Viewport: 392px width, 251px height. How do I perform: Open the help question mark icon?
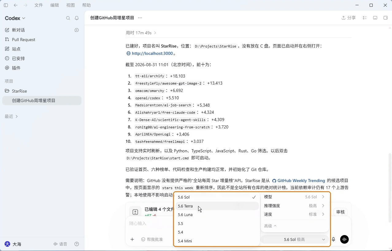pyautogui.click(x=77, y=244)
